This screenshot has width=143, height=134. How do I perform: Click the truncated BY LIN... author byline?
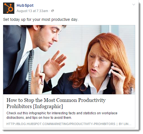(125, 124)
